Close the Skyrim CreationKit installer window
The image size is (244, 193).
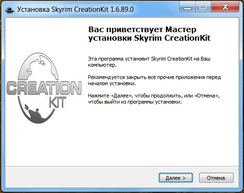(x=225, y=7)
